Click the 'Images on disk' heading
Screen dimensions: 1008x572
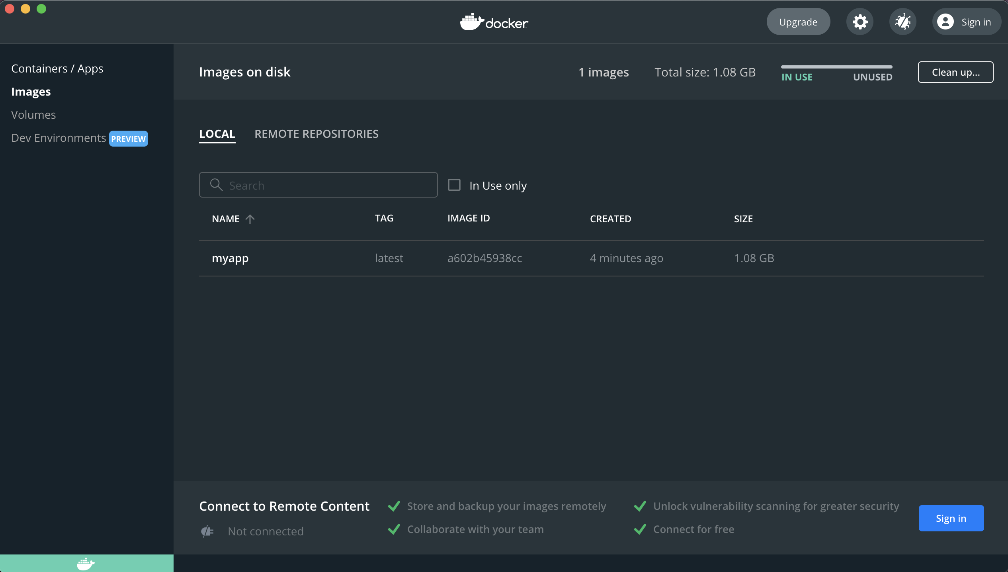[x=245, y=72]
